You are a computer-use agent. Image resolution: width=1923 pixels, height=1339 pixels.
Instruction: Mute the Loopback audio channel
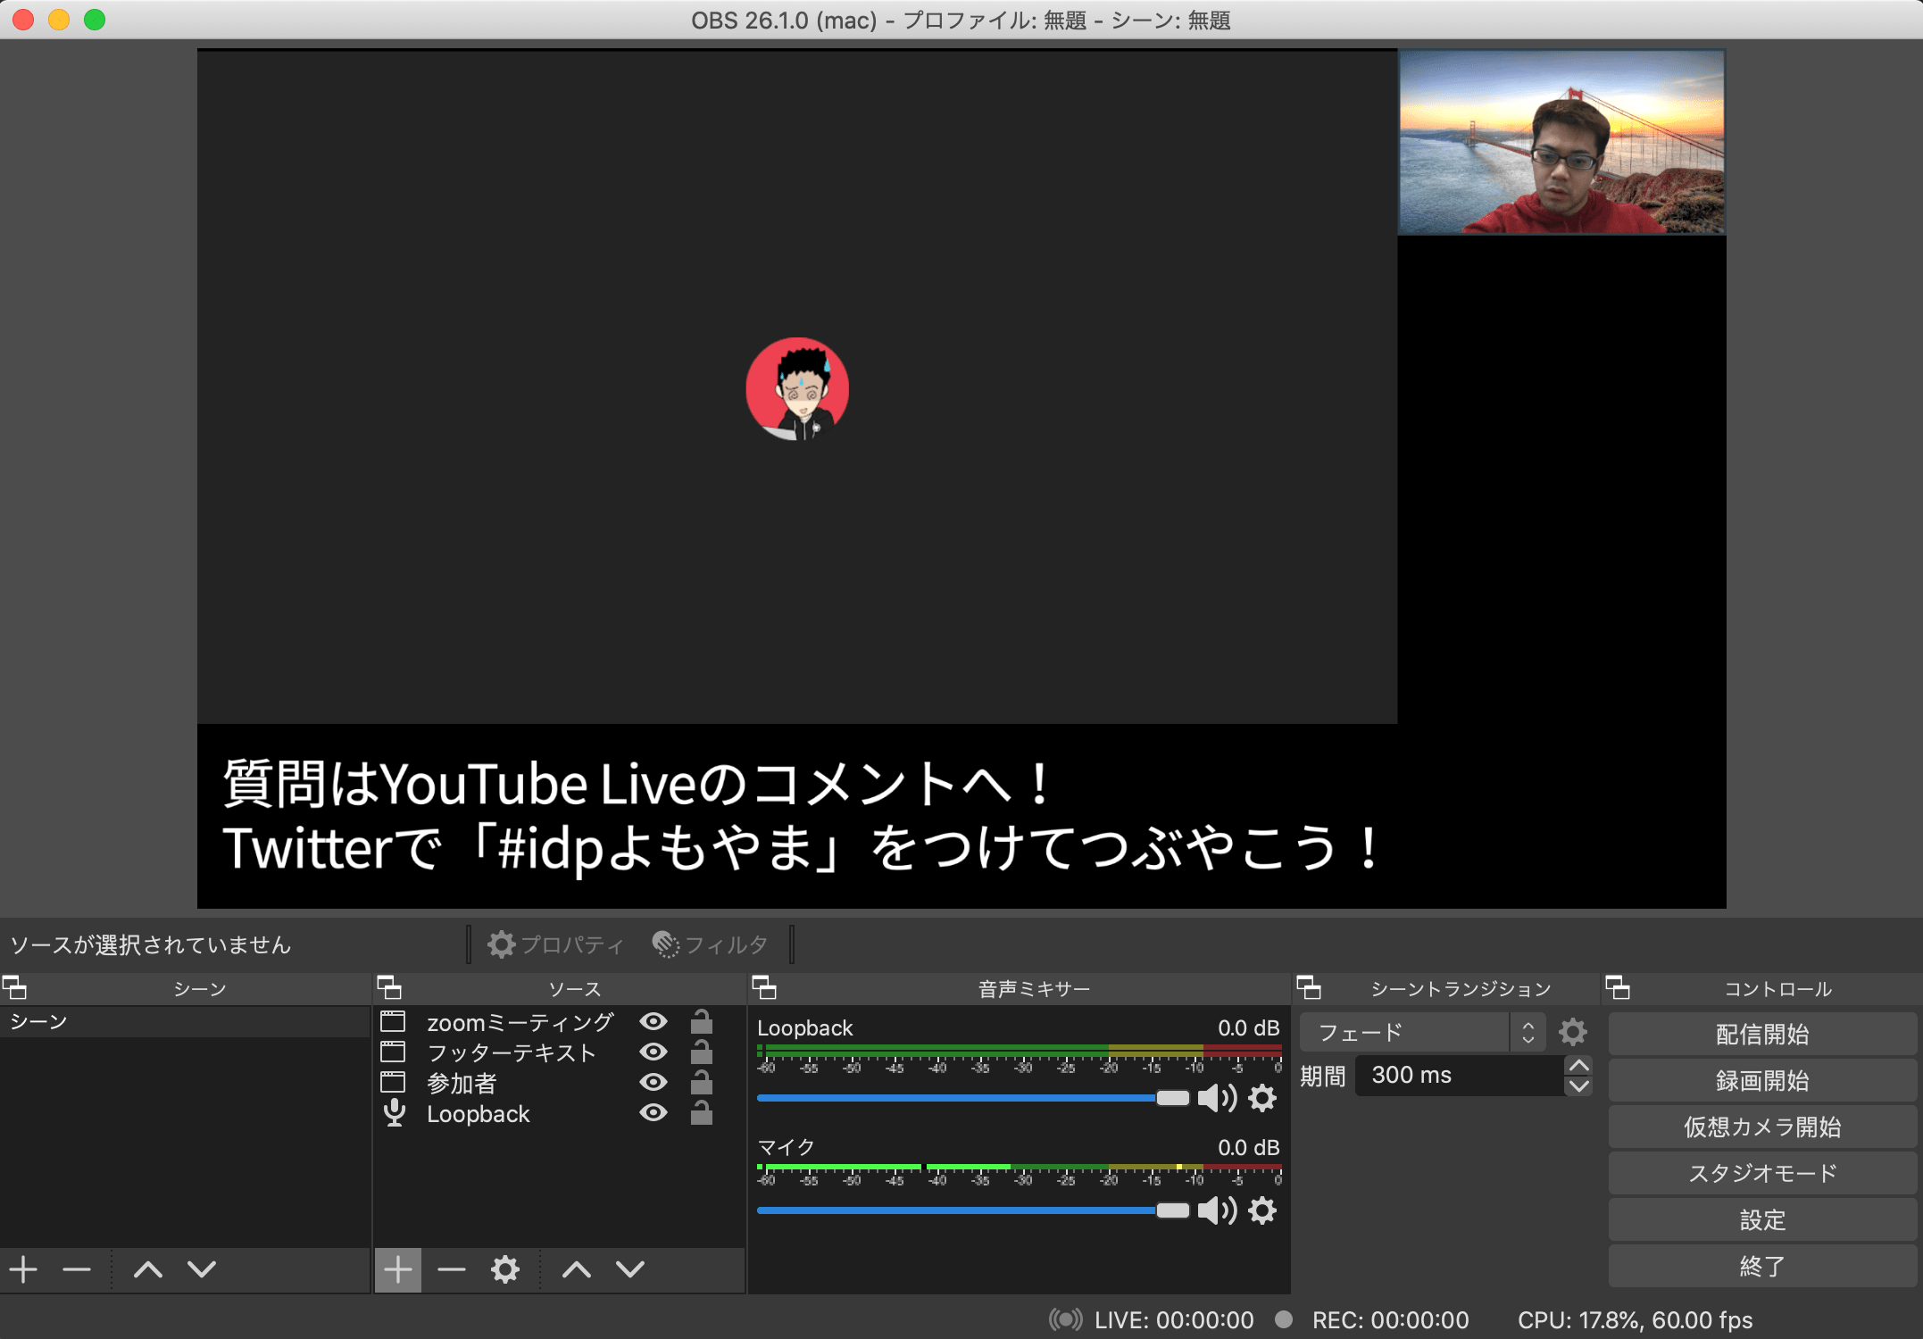[x=1217, y=1098]
